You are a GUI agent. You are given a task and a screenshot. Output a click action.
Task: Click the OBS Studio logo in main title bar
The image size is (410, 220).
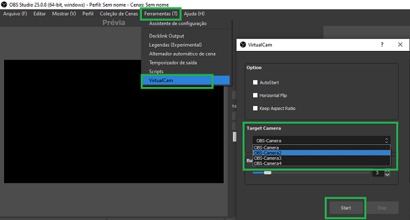pyautogui.click(x=4, y=4)
